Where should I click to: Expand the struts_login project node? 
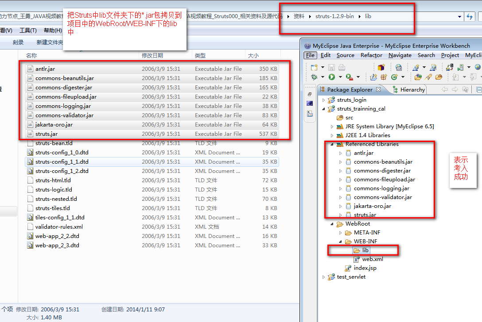click(324, 100)
